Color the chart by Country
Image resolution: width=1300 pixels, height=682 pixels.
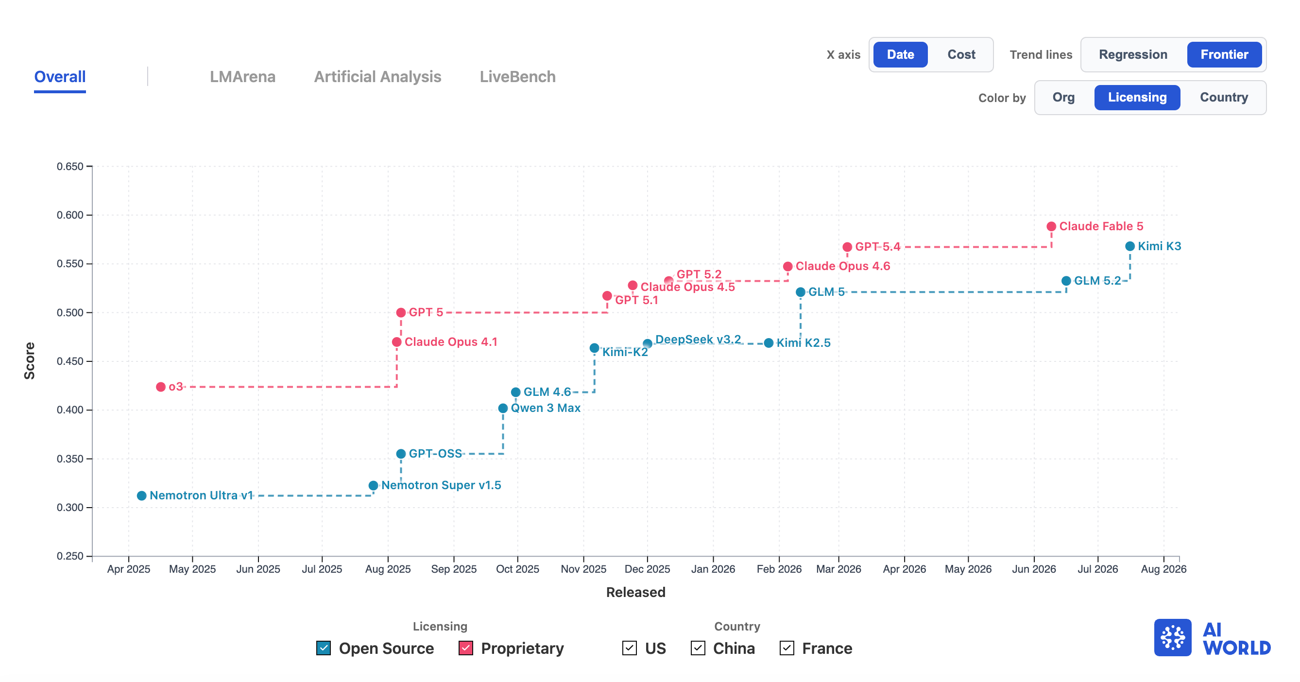click(x=1224, y=97)
